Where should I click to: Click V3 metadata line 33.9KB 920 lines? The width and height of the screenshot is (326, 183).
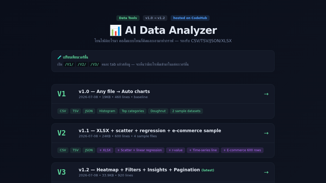(106, 175)
